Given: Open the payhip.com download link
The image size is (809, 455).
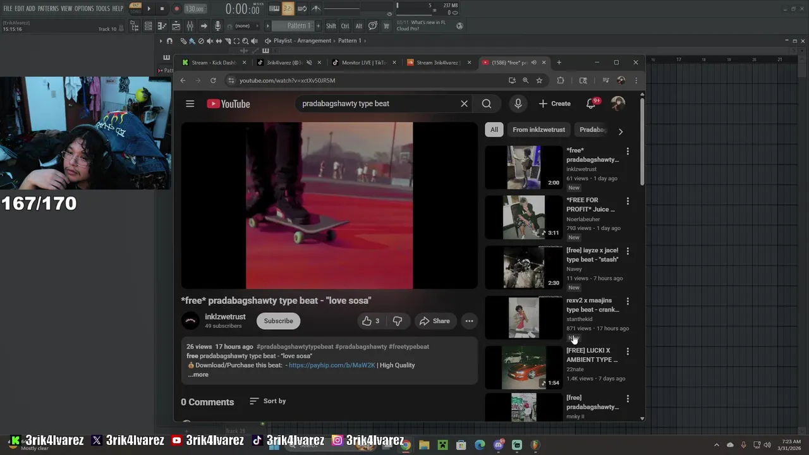Looking at the screenshot, I should (332, 365).
